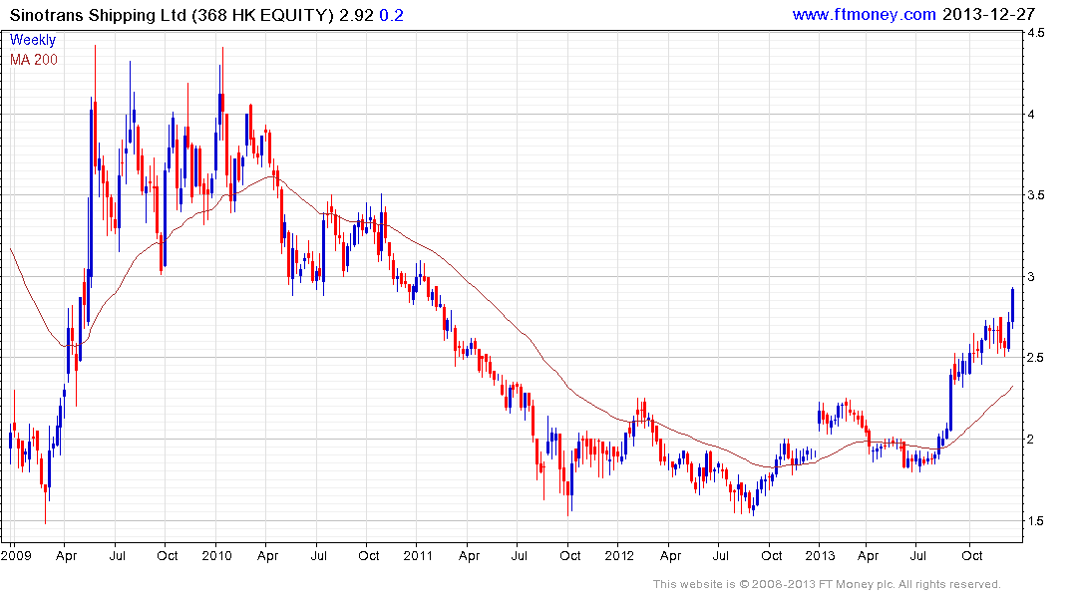The width and height of the screenshot is (1072, 598).
Task: Click the 1.5 y-axis label
Action: coord(1036,521)
